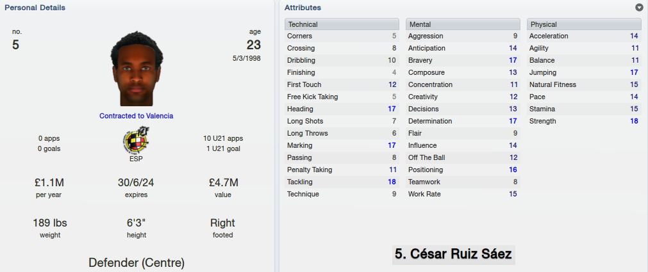Select the Technical attributes header
The image size is (648, 272).
coord(342,24)
